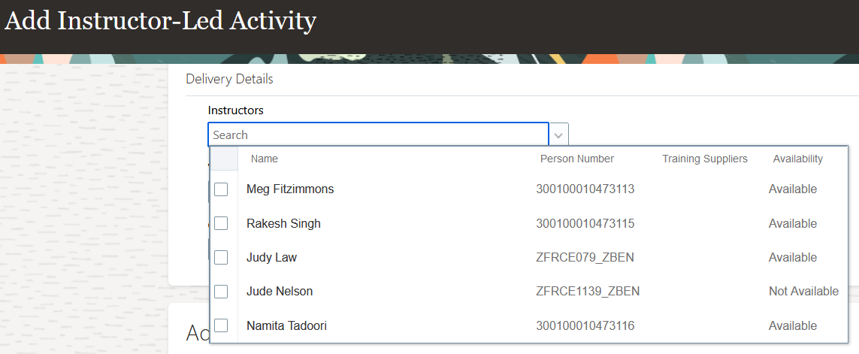Click the Person Number column header

(576, 159)
